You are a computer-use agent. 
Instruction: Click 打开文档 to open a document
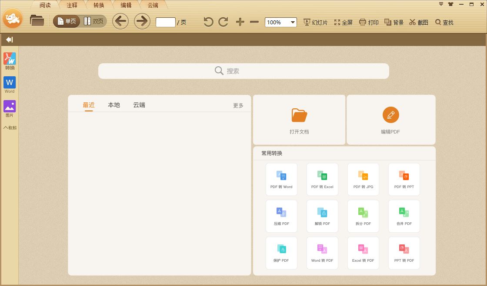(299, 119)
